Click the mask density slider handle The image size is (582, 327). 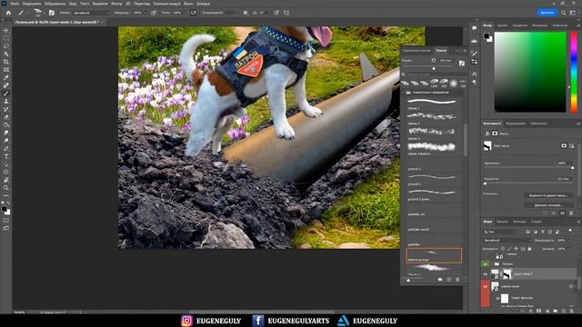click(x=572, y=168)
